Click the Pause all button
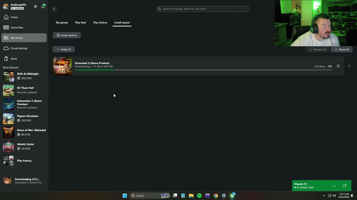The height and width of the screenshot is (200, 357). pyautogui.click(x=342, y=49)
